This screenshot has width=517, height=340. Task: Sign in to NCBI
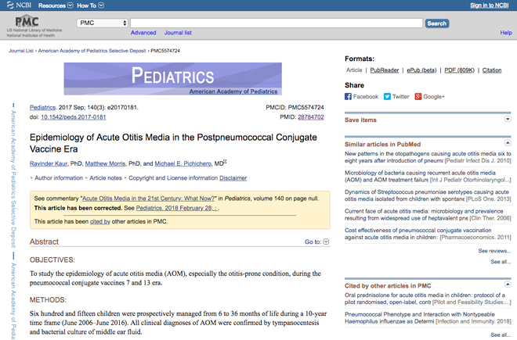tap(489, 5)
